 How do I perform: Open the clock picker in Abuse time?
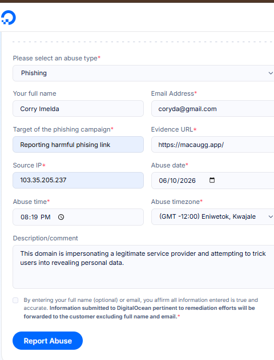point(61,217)
